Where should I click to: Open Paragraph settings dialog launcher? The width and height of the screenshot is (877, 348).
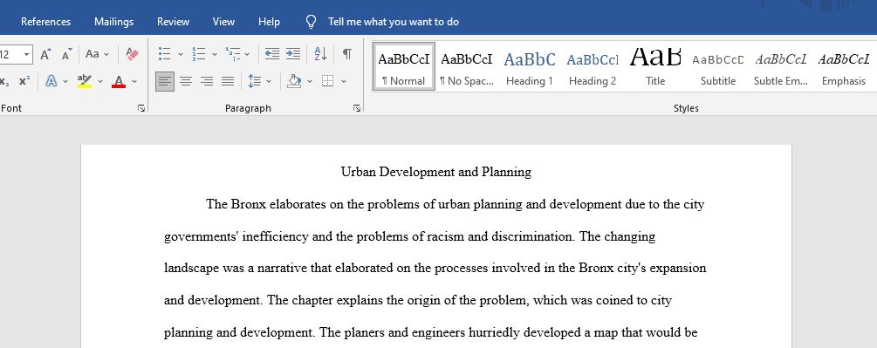(357, 108)
